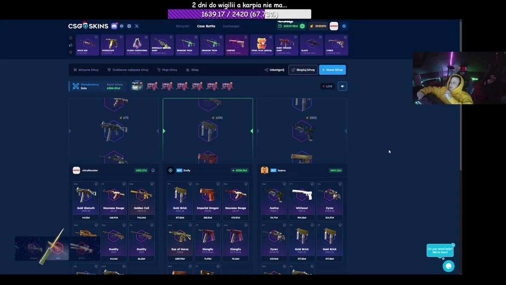Open the Instagram social icon

point(129,26)
